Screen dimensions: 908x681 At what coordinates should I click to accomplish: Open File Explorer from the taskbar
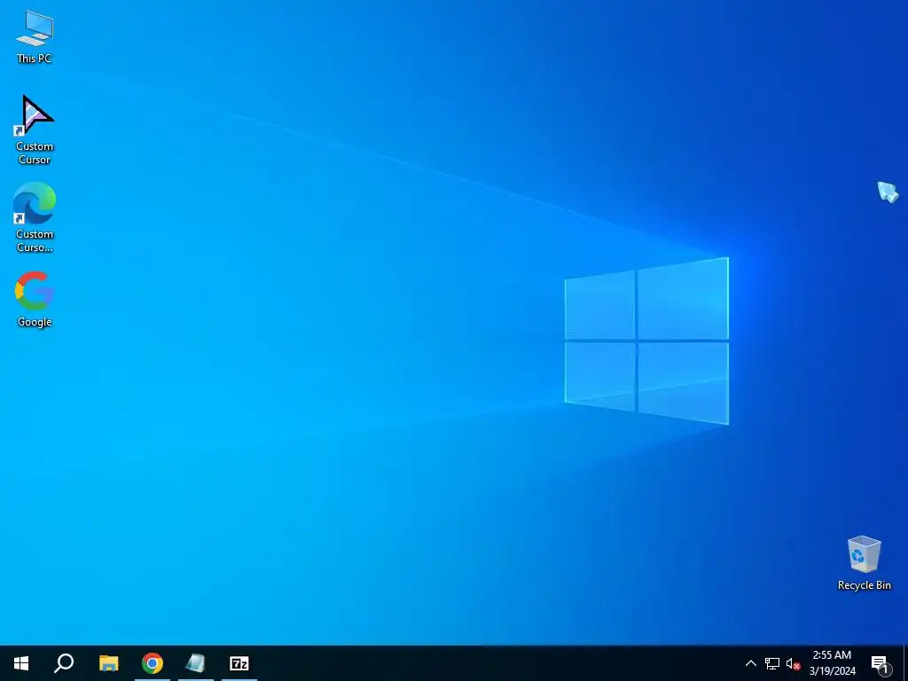[108, 663]
